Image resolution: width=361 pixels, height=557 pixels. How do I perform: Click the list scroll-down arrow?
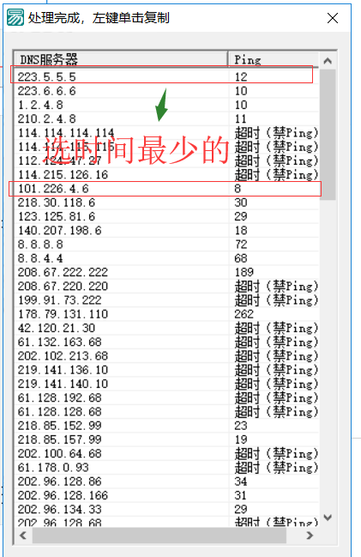pyautogui.click(x=328, y=518)
